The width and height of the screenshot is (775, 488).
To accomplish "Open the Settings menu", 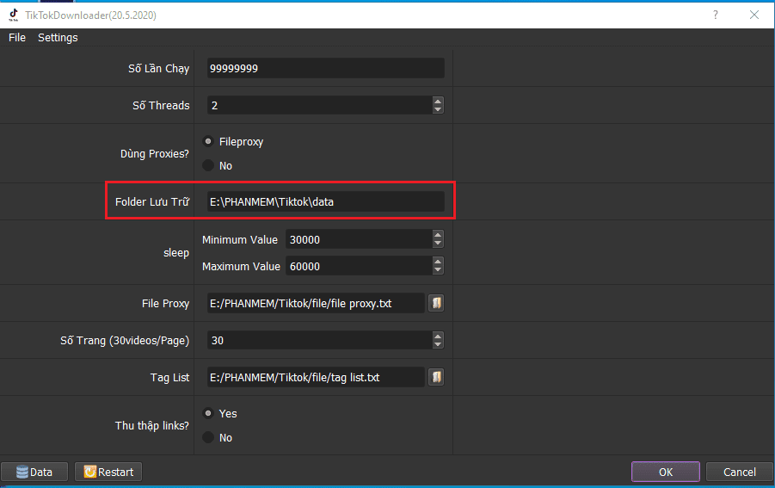I will pos(58,38).
